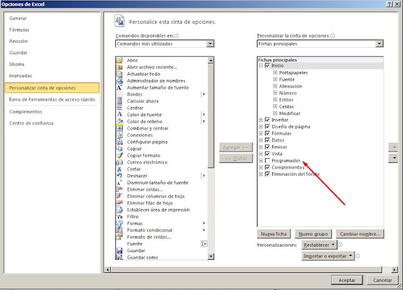Image resolution: width=403 pixels, height=290 pixels.
Task: Uncheck the Inicio tab checkbox
Action: 267,65
